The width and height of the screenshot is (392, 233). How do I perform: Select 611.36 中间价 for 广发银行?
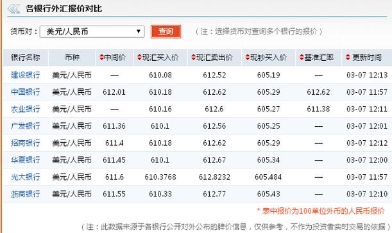point(114,126)
